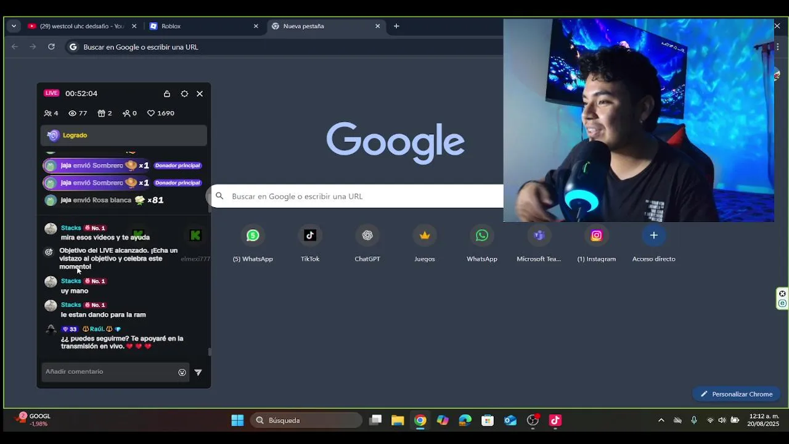Open File Explorer from taskbar

pos(398,421)
